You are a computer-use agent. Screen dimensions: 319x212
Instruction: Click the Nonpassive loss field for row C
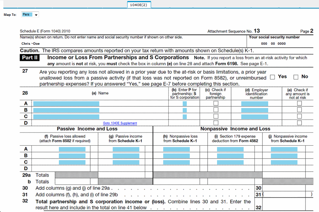coord(176,162)
